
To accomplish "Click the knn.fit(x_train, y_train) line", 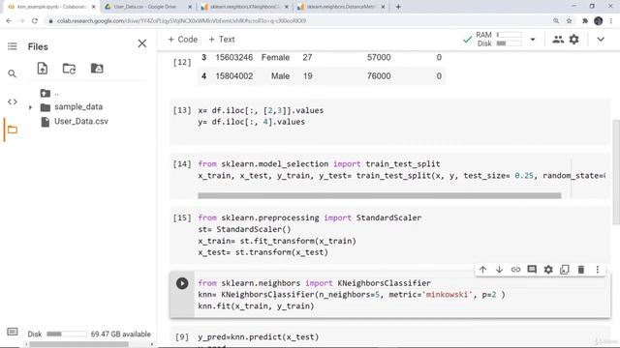I will pos(256,306).
